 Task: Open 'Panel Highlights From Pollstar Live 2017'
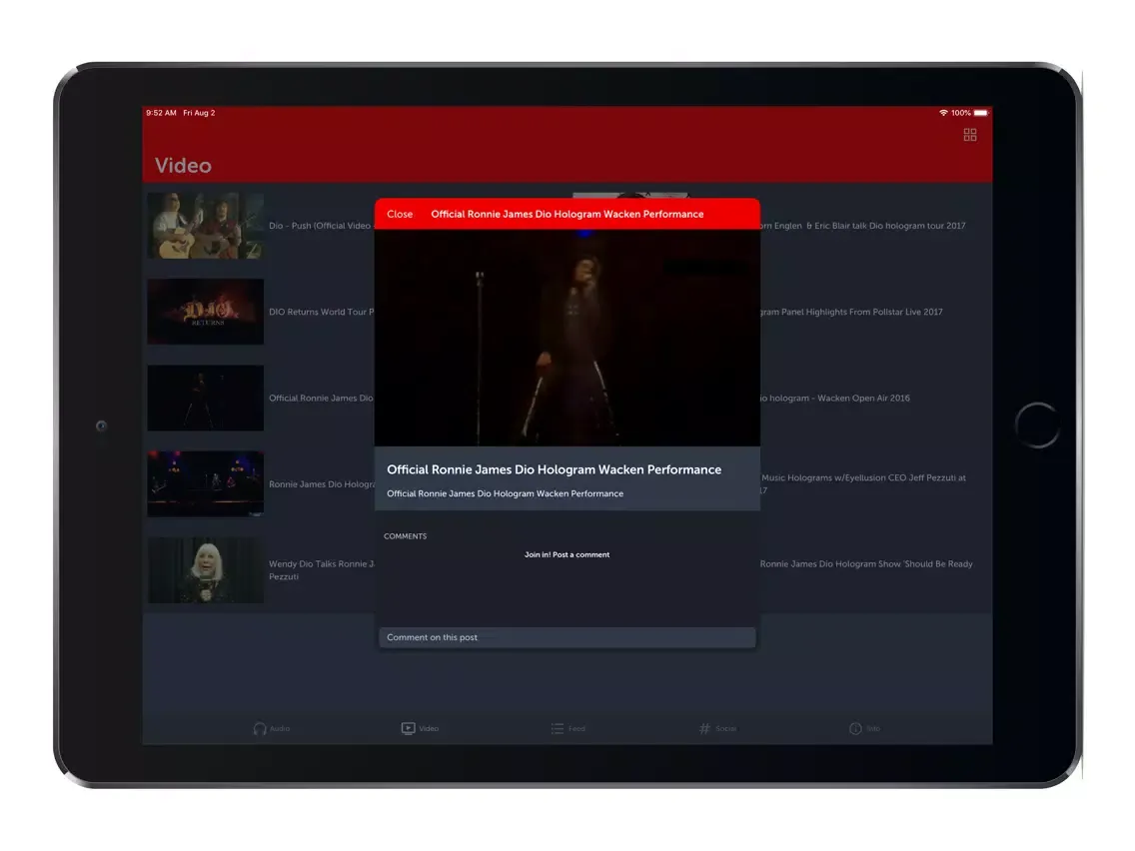851,312
